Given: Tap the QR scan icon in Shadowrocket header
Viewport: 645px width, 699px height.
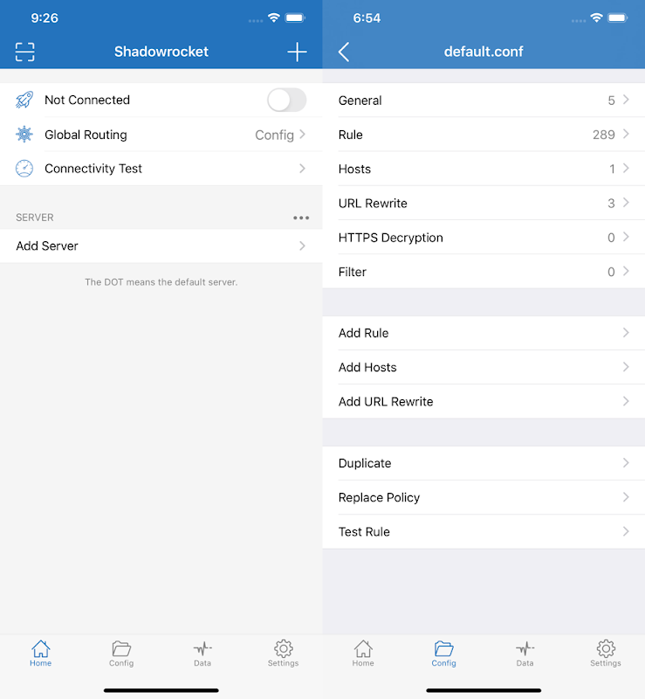Looking at the screenshot, I should click(25, 52).
